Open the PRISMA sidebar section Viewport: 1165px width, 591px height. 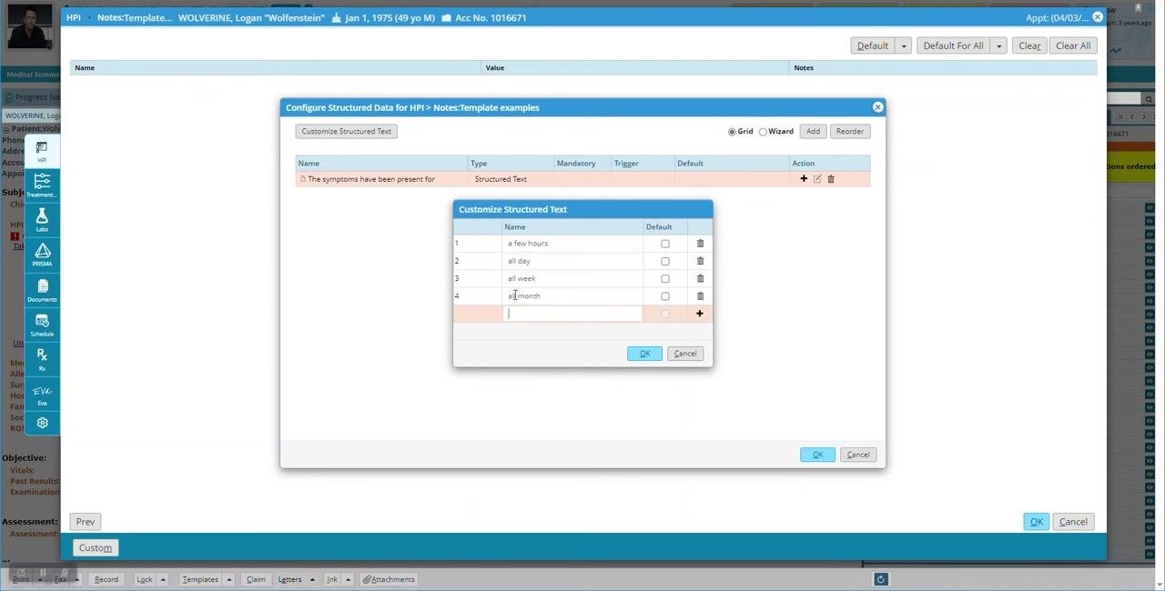click(42, 255)
